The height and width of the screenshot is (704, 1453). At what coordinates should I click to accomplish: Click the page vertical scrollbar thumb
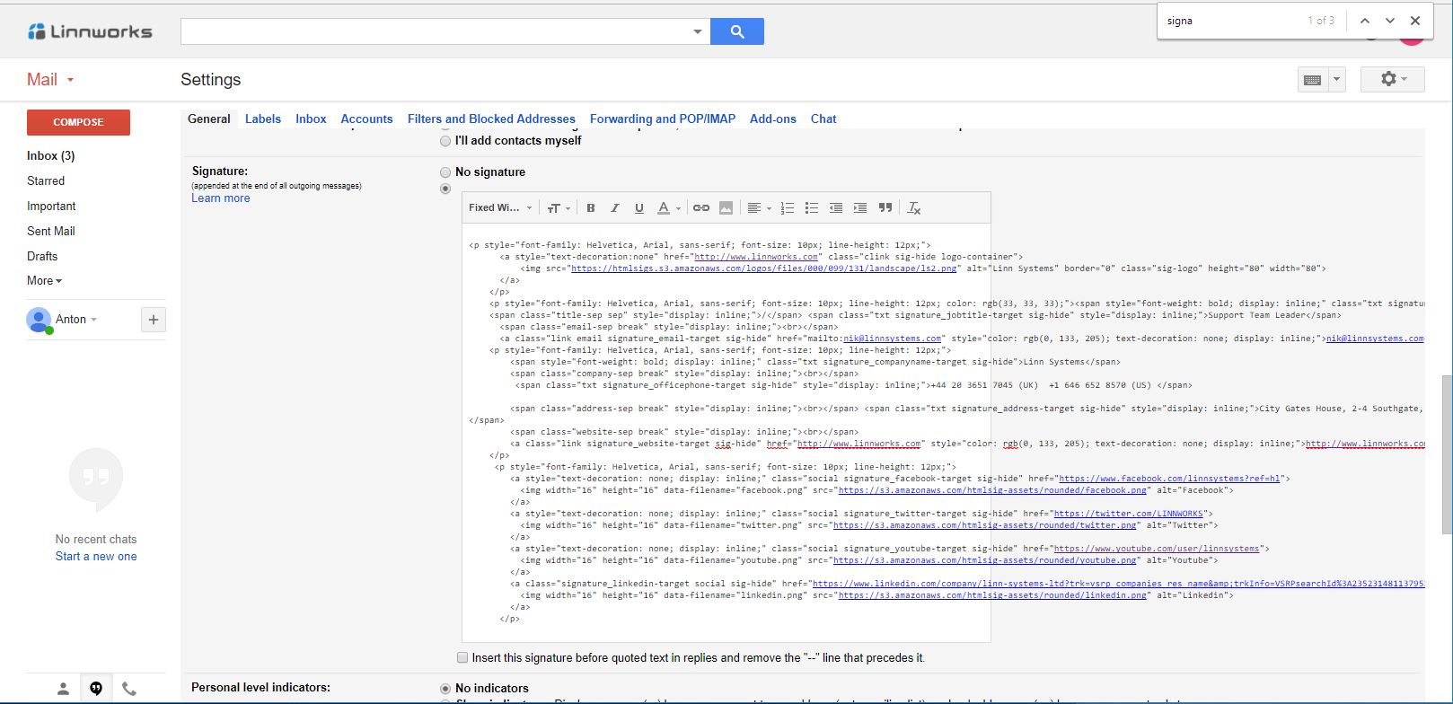pos(1447,453)
